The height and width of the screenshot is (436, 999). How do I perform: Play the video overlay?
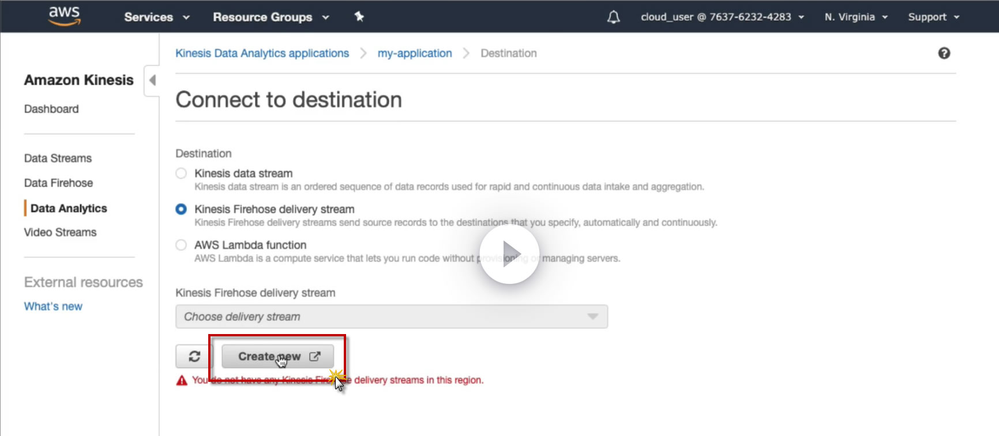509,254
